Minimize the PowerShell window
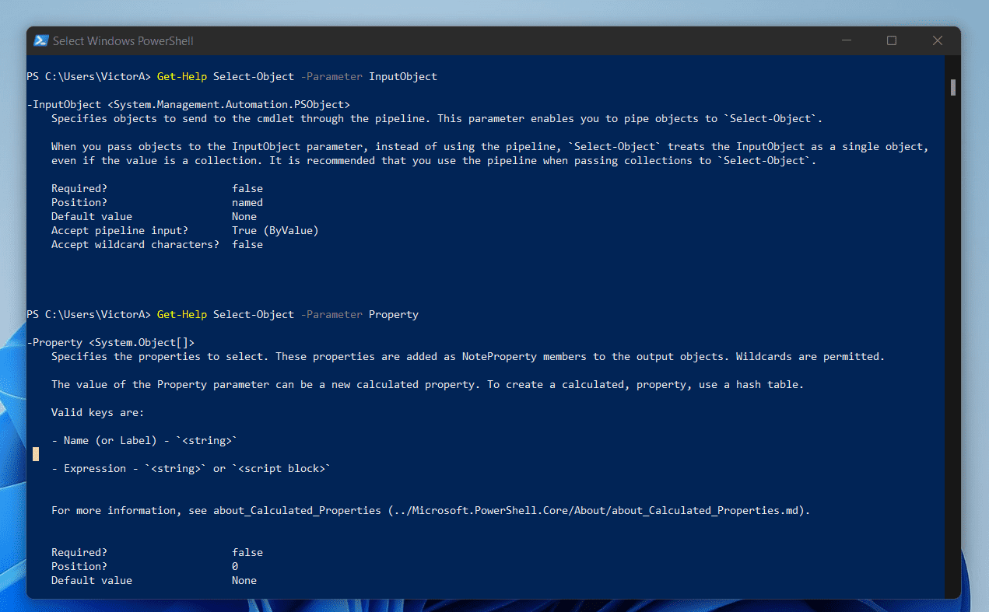Viewport: 989px width, 612px height. point(846,40)
